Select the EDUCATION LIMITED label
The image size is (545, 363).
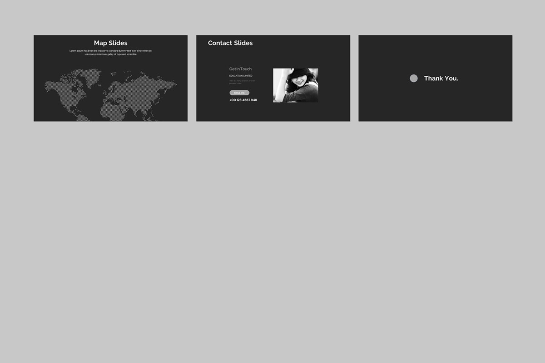coord(240,75)
